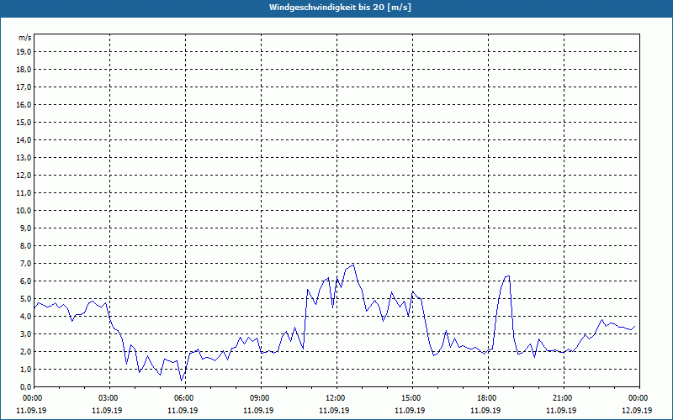Click the 15:00 time axis label
This screenshot has width=673, height=420.
click(x=411, y=397)
